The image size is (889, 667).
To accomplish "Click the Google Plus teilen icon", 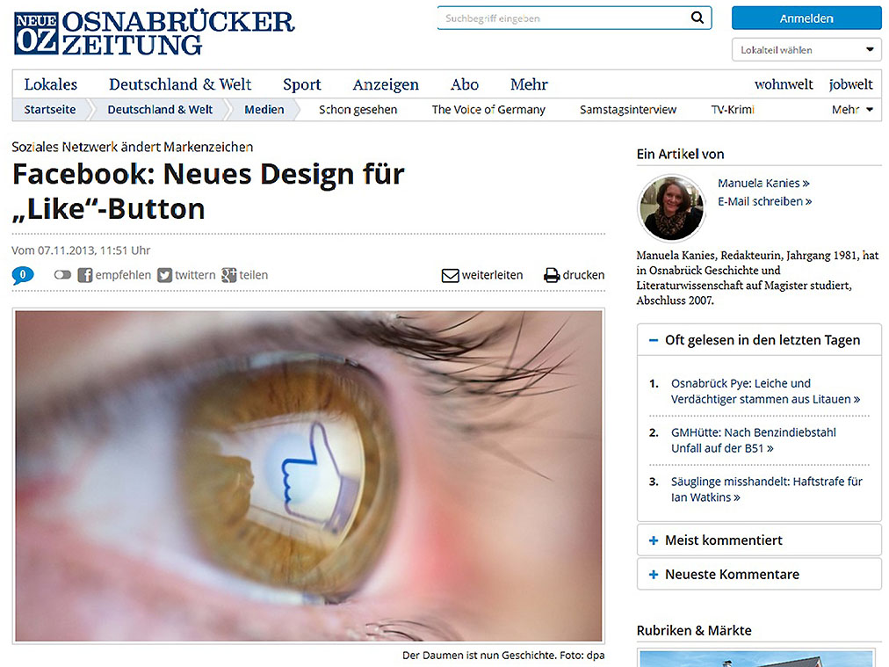I will click(x=229, y=275).
